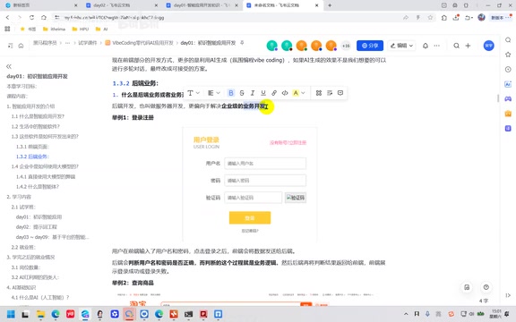Apply underline from the floating toolbar
This screenshot has width=516, height=322.
pos(263,93)
